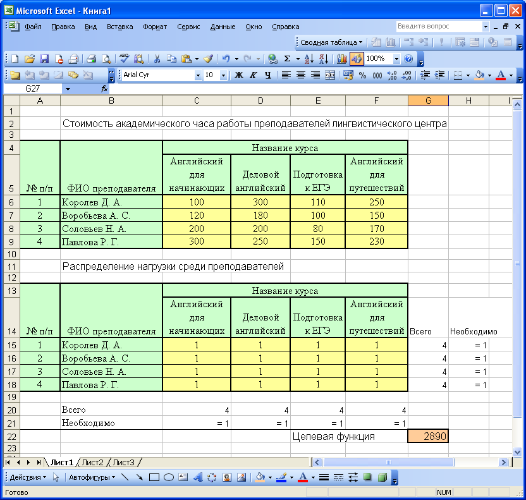Expand the Сводная таблица dropdown menu

[x=331, y=42]
